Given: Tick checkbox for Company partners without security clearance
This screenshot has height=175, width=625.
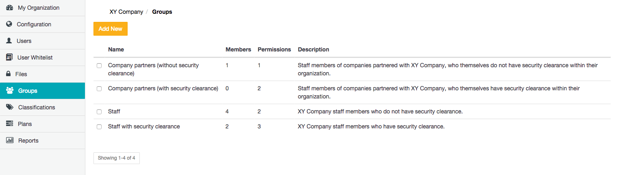Looking at the screenshot, I should point(99,66).
